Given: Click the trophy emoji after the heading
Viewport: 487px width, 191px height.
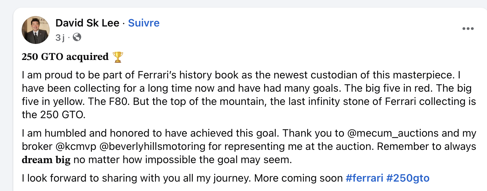Looking at the screenshot, I should tap(118, 57).
